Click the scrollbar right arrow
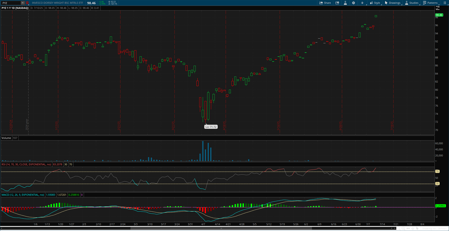This screenshot has width=449, height=231. (x=395, y=228)
